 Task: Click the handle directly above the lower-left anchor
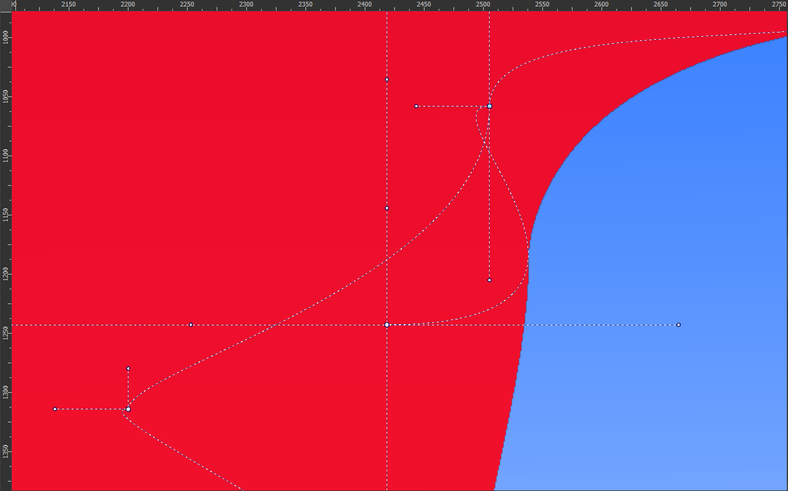(x=128, y=369)
